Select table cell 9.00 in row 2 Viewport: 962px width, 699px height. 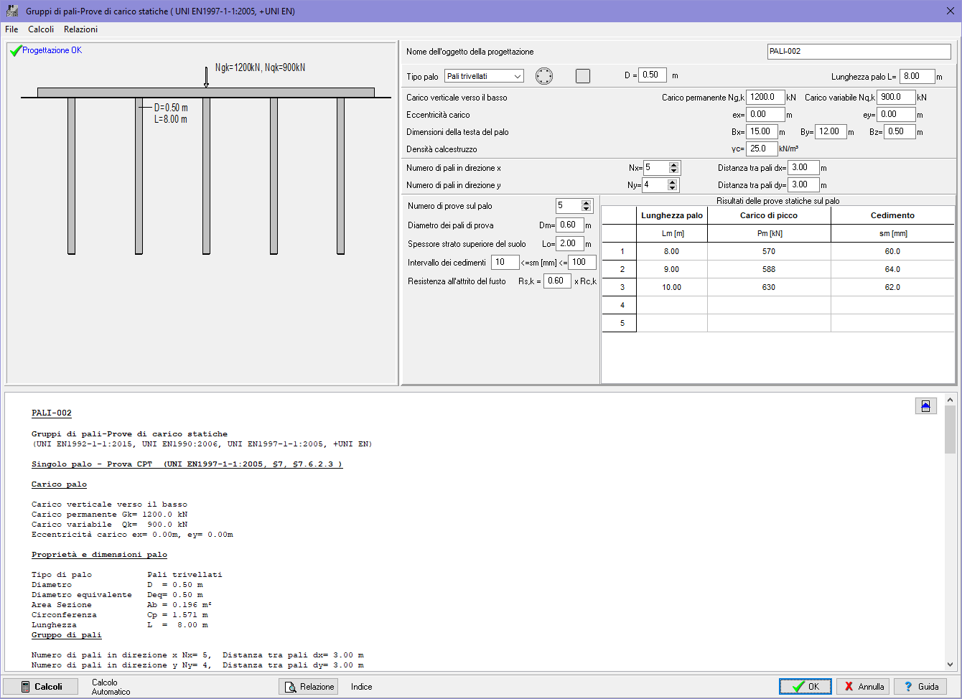(671, 269)
